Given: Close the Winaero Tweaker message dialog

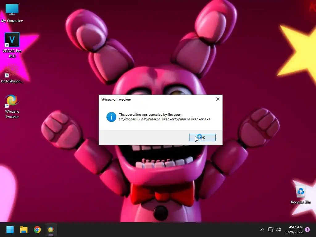Looking at the screenshot, I should click(x=218, y=99).
